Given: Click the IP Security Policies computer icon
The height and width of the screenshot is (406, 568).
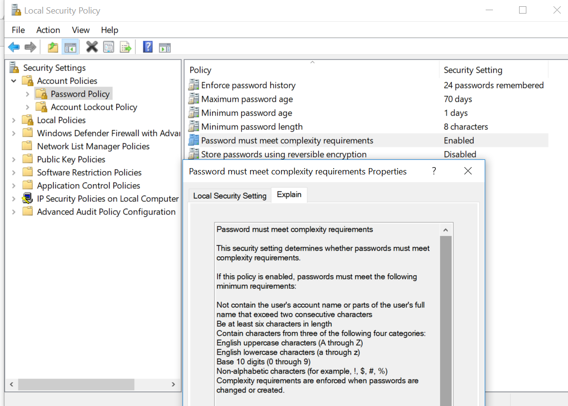Looking at the screenshot, I should [28, 198].
